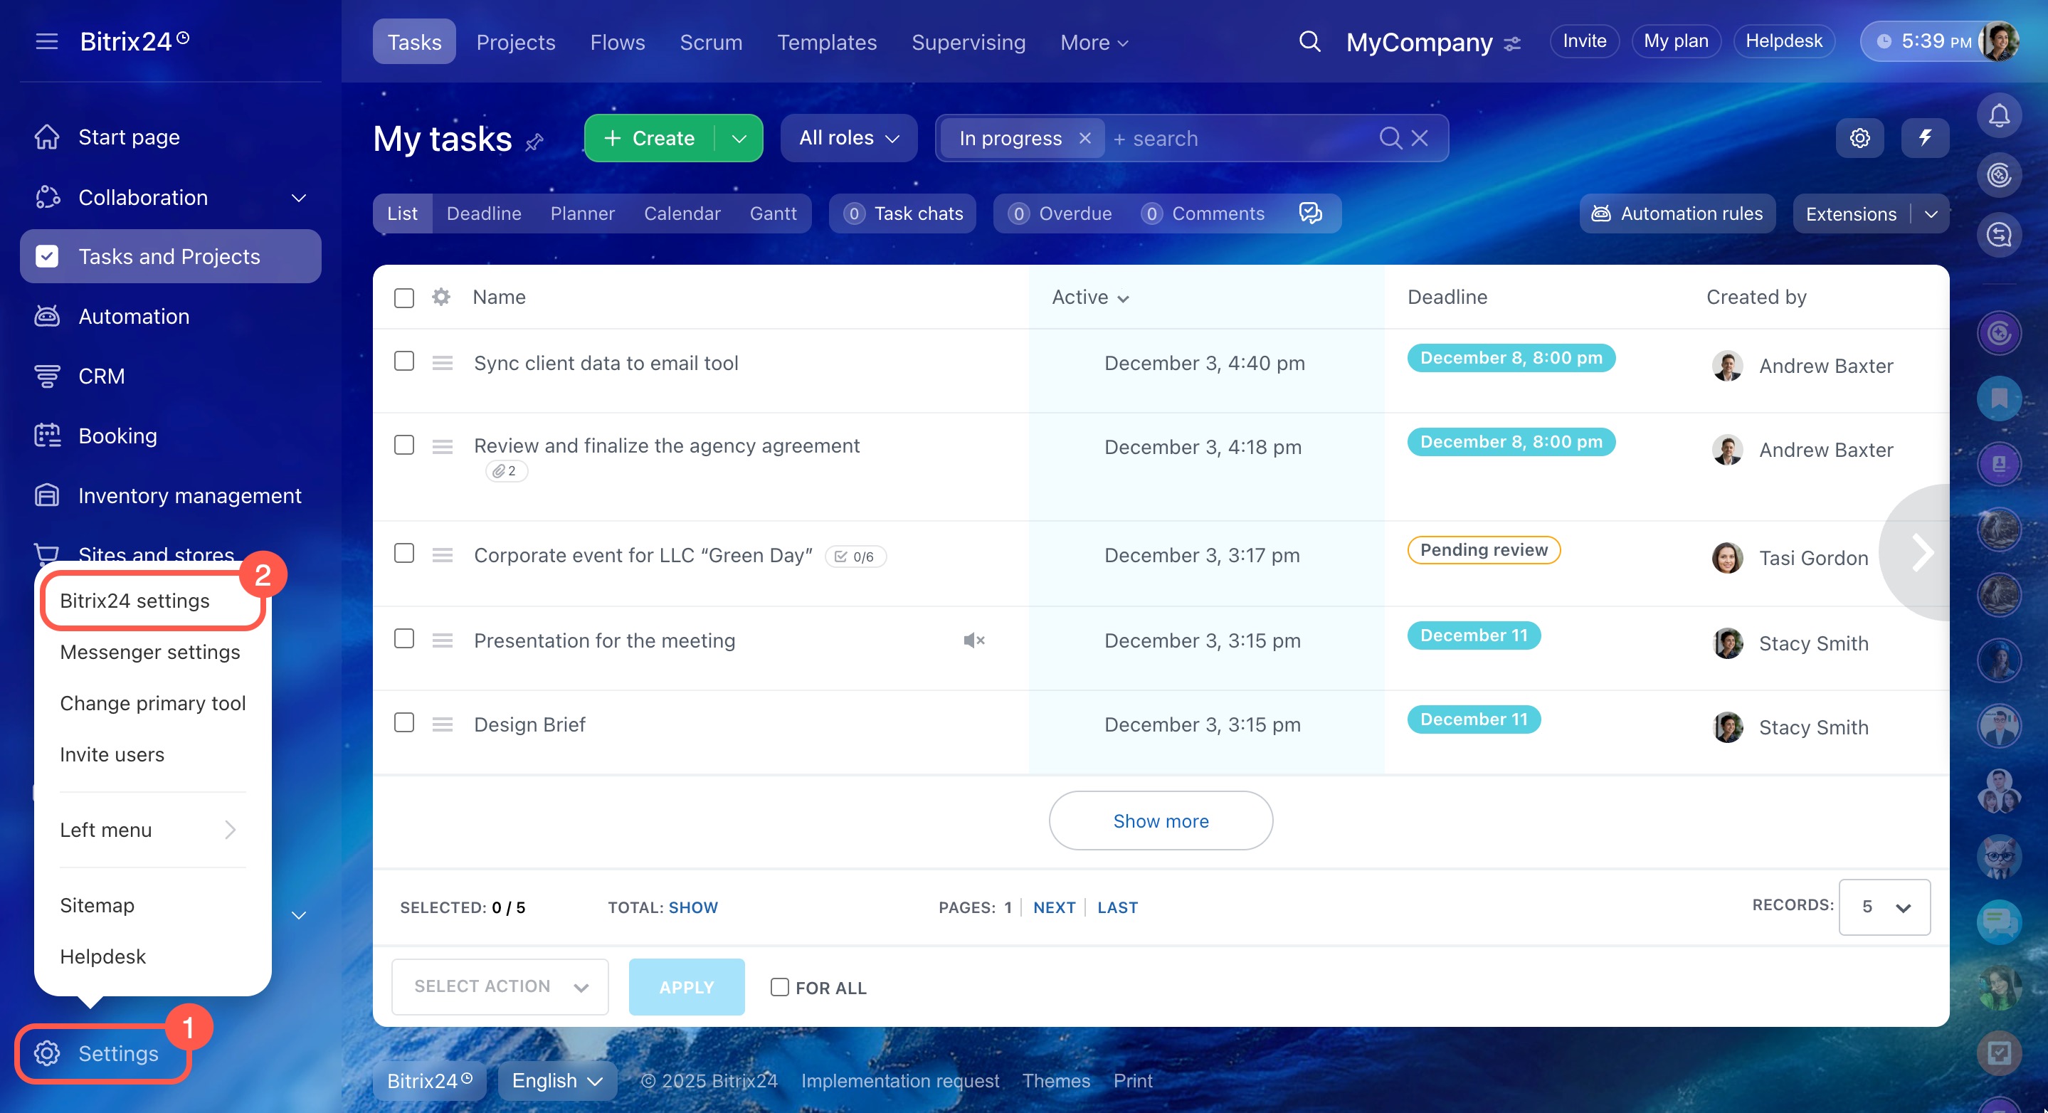Open the English language selector

[556, 1080]
